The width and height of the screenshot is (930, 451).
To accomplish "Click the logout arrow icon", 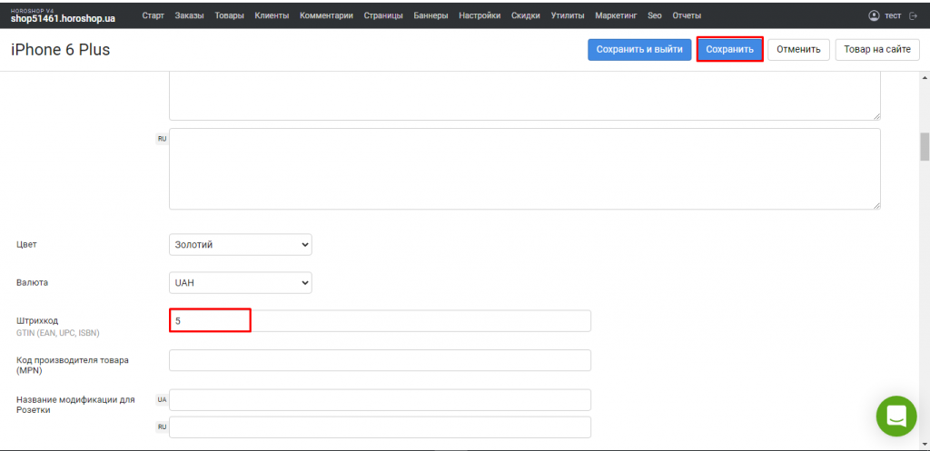I will tap(913, 16).
